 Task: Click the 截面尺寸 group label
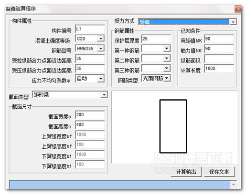(x=22, y=107)
